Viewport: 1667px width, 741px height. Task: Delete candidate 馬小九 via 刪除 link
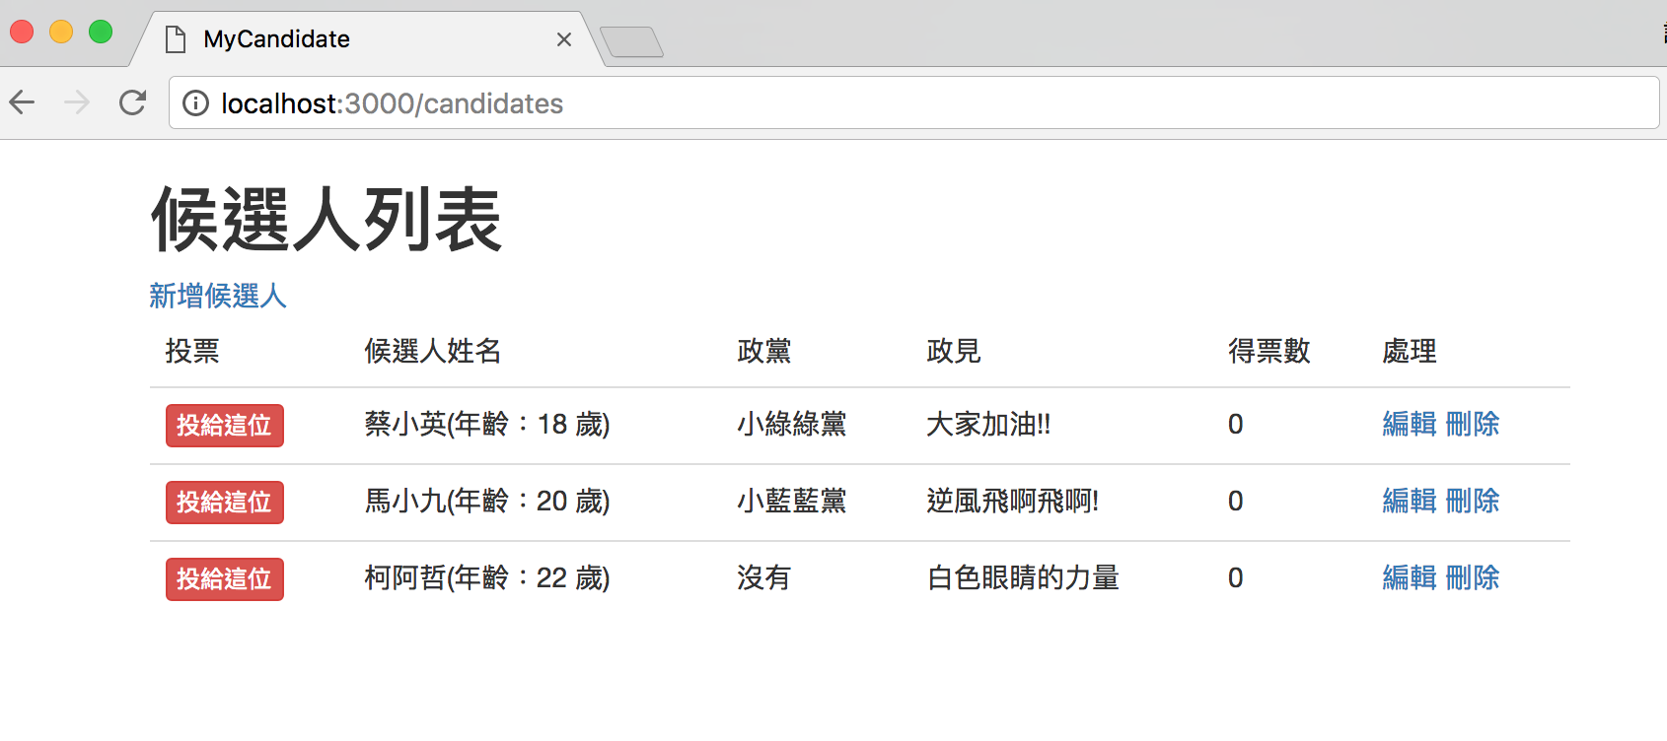(1473, 502)
